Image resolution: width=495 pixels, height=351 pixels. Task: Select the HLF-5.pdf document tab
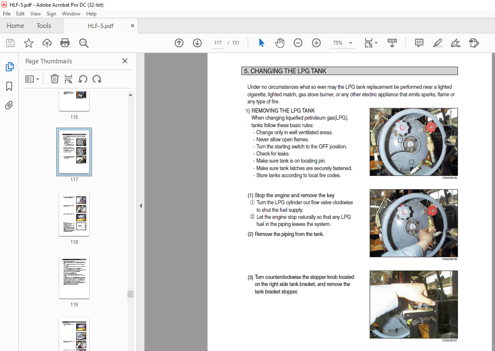pyautogui.click(x=100, y=26)
